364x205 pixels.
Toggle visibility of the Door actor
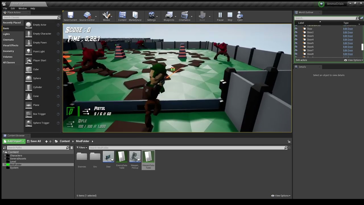click(x=296, y=29)
